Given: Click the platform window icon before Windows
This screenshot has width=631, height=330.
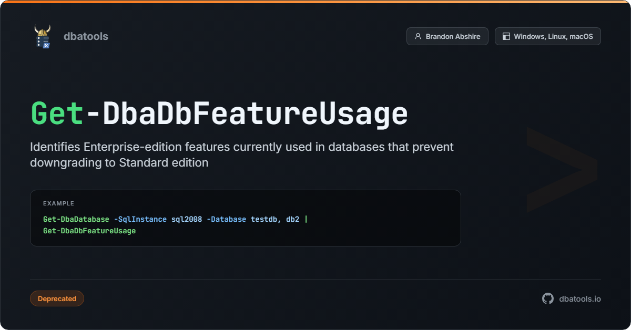Looking at the screenshot, I should (x=506, y=36).
